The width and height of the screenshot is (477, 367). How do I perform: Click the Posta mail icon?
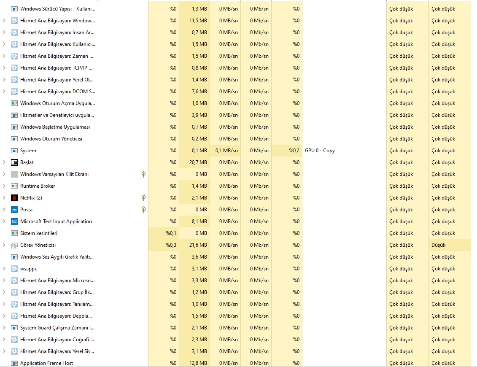[x=14, y=210]
